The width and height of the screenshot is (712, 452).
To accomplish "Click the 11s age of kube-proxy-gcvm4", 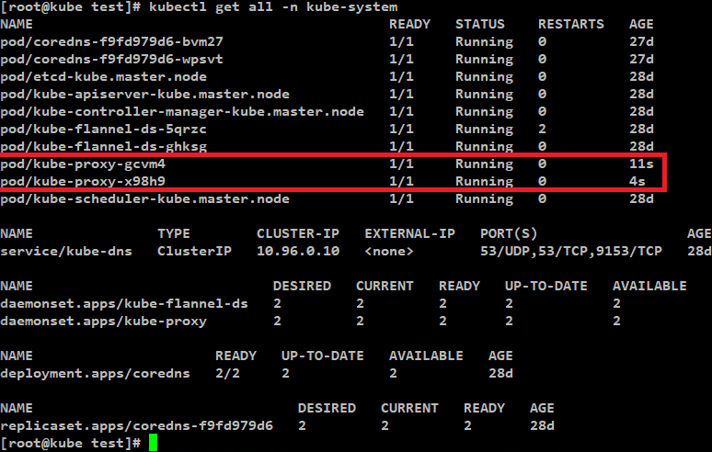I will tap(641, 164).
